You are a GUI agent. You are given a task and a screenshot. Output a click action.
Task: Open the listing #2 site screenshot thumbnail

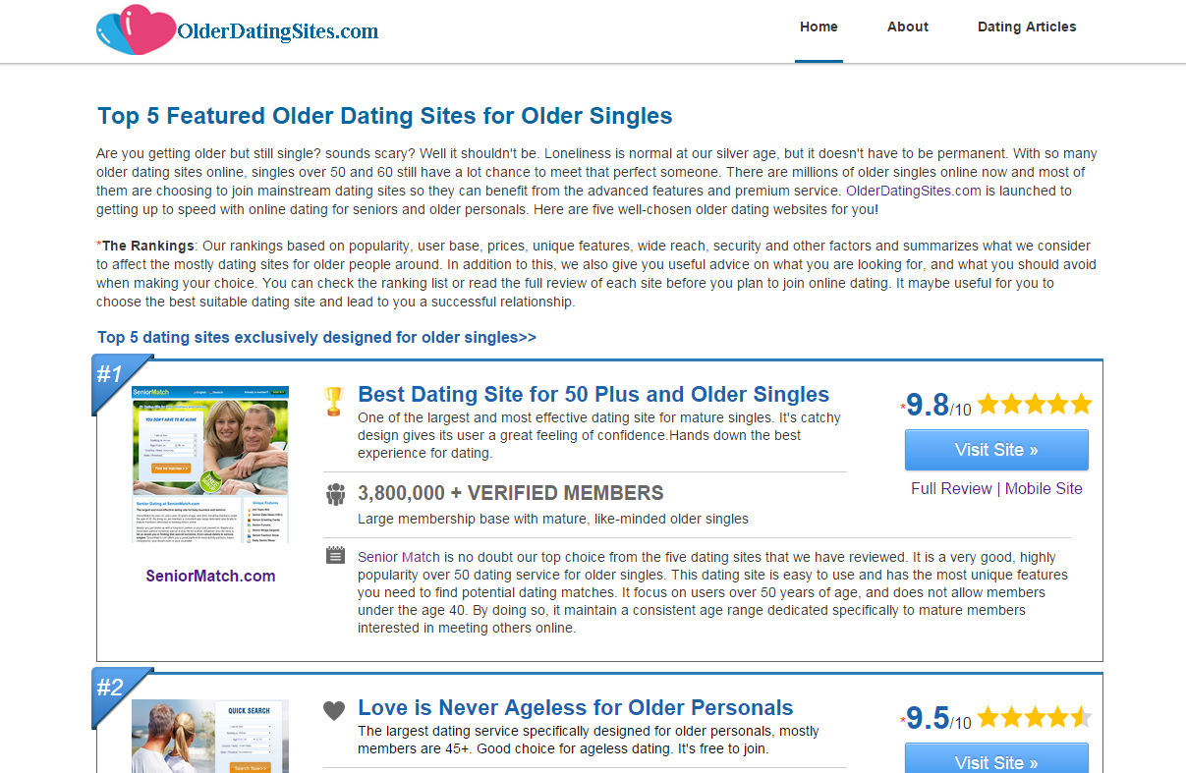tap(210, 736)
